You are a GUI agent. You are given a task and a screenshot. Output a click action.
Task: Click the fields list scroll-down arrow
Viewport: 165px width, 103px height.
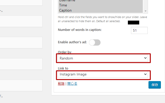(x=146, y=11)
